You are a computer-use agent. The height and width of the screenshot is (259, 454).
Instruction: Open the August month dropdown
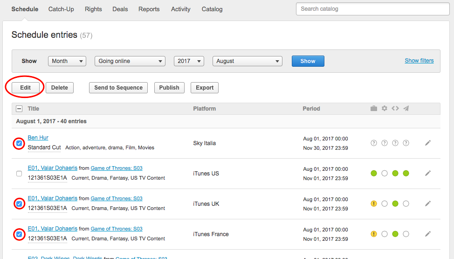247,61
